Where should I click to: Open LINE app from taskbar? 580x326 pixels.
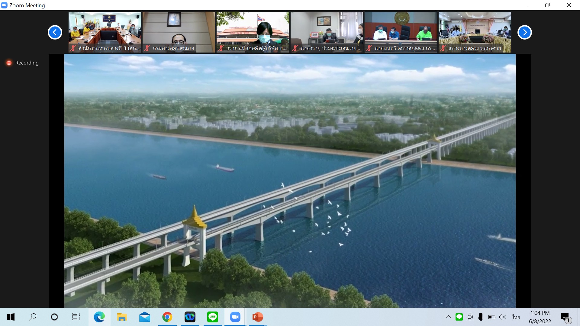(212, 317)
